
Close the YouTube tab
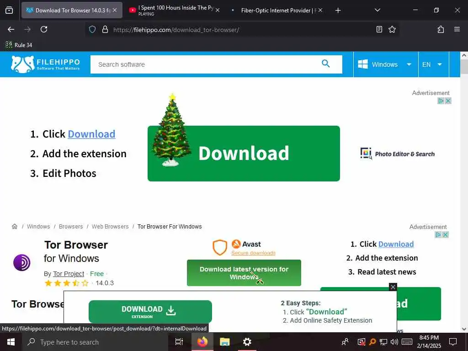click(x=218, y=10)
